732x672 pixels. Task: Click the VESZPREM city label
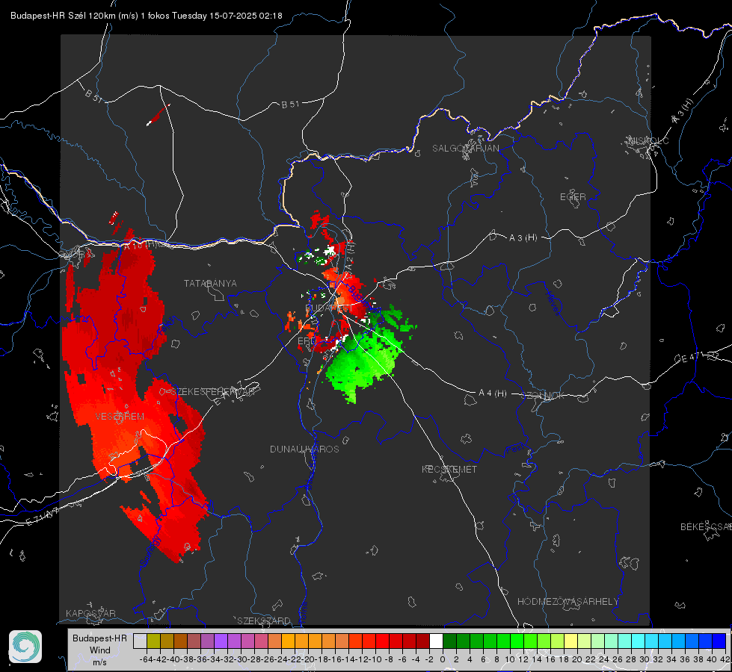pyautogui.click(x=120, y=417)
